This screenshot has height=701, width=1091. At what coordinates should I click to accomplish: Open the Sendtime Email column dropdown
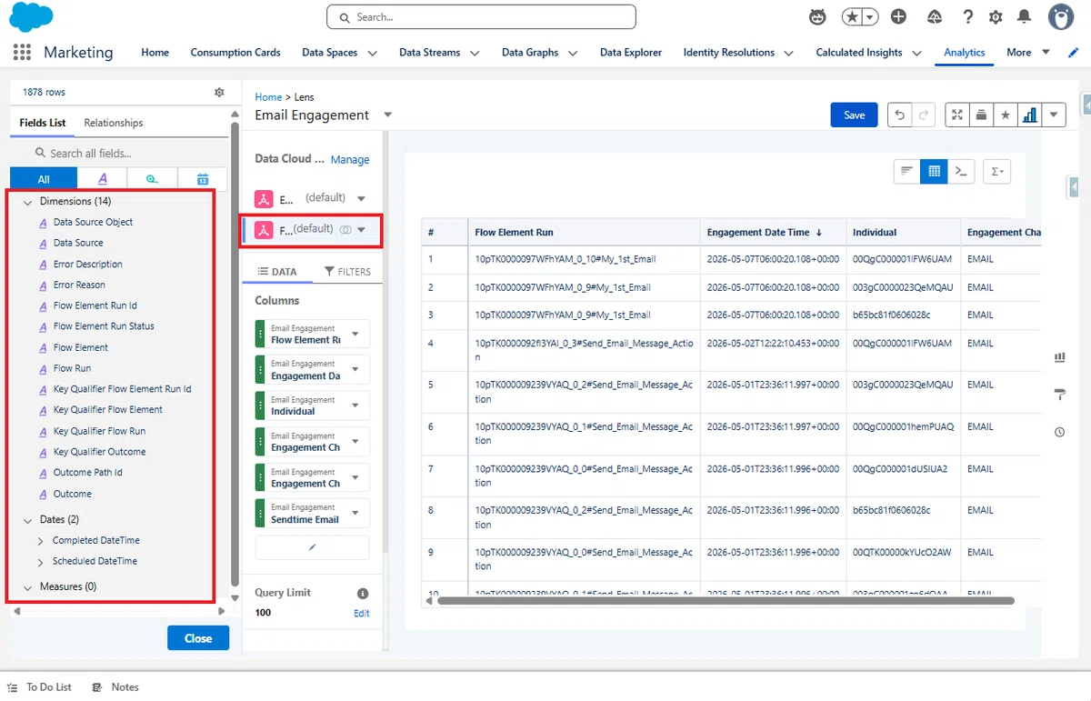coord(355,514)
